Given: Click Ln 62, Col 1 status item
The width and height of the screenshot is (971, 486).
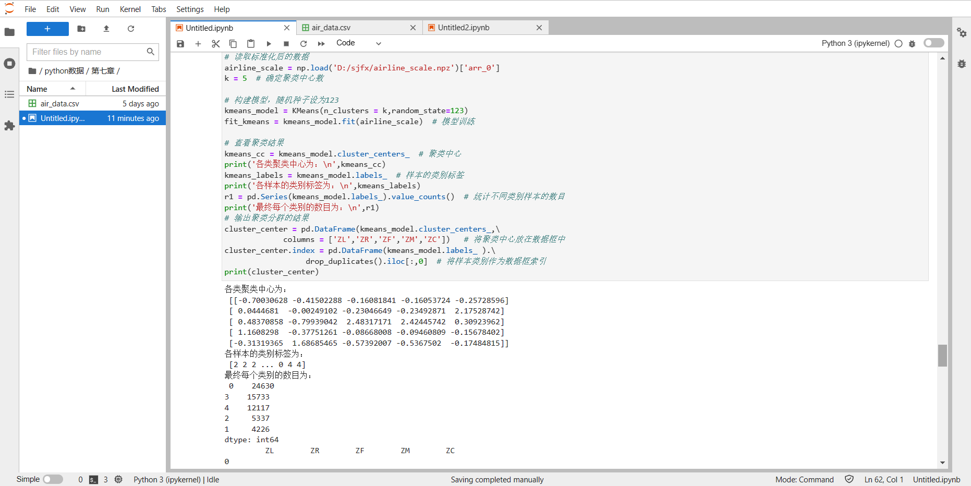Looking at the screenshot, I should click(x=883, y=480).
